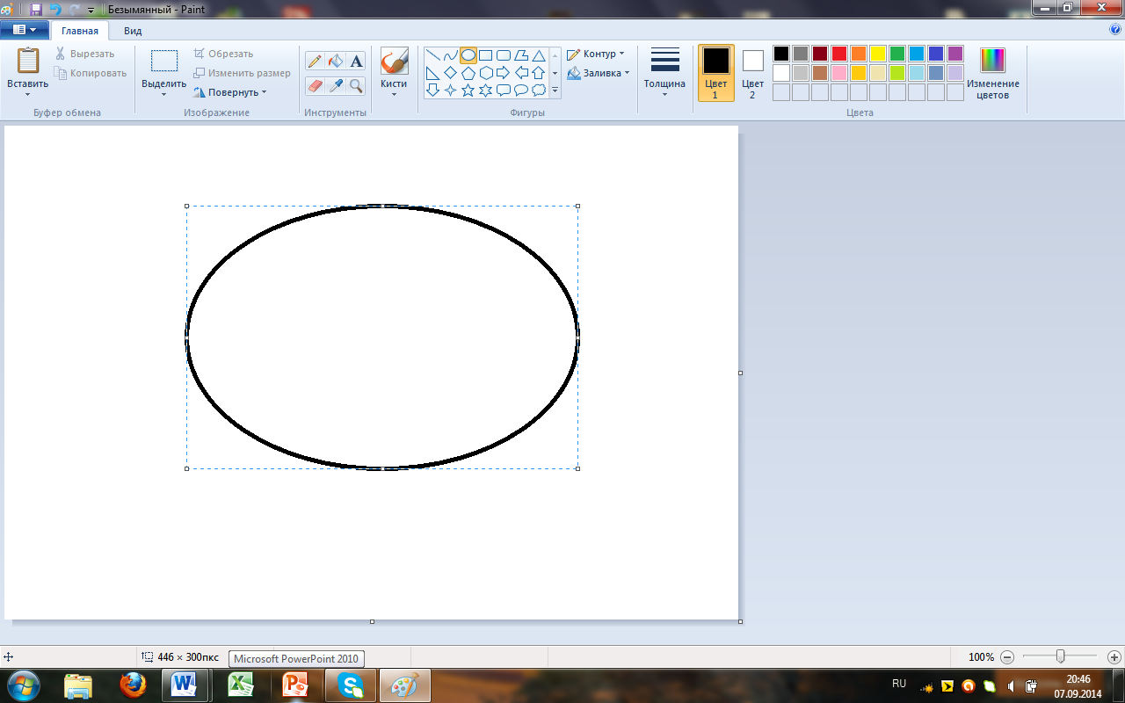Pick the red color swatch
Image resolution: width=1125 pixels, height=703 pixels.
pyautogui.click(x=839, y=54)
